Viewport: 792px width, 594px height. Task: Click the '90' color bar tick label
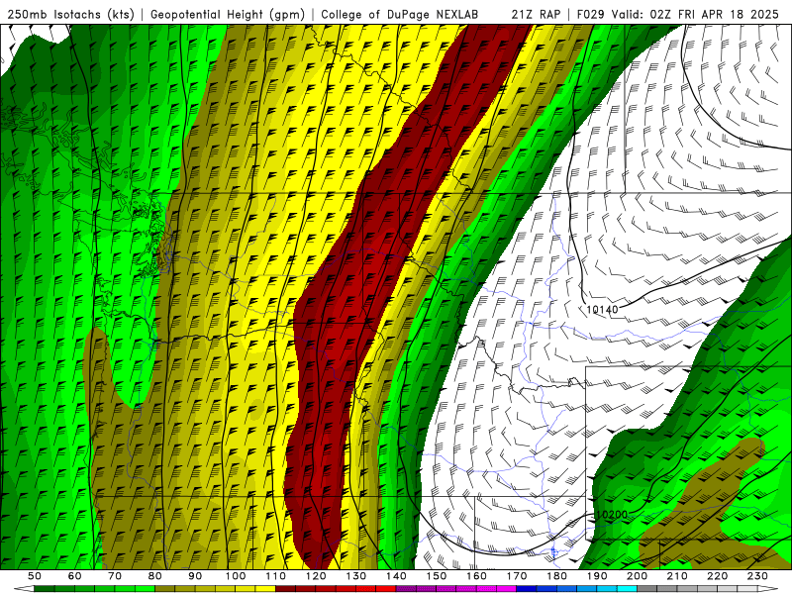[x=195, y=576]
